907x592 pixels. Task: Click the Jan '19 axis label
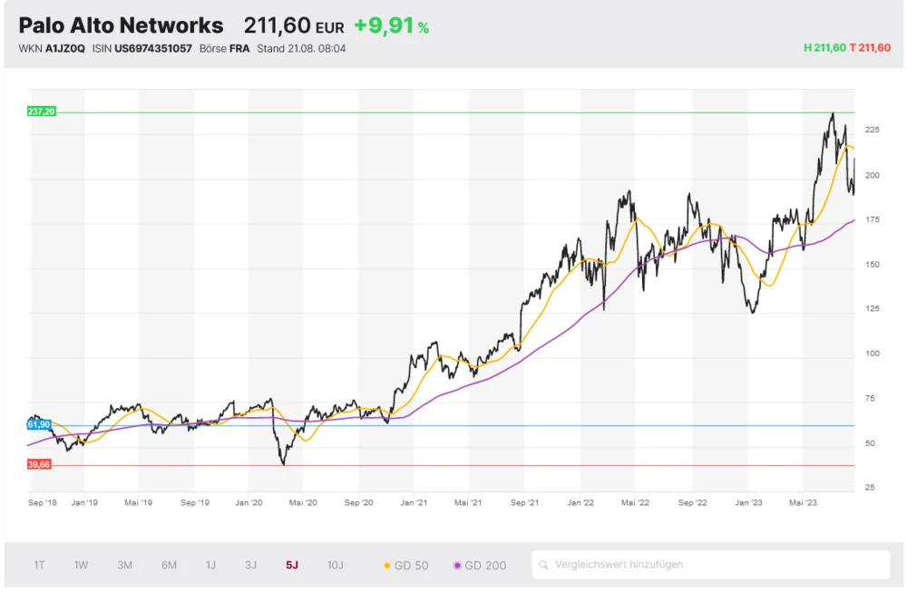[x=84, y=502]
